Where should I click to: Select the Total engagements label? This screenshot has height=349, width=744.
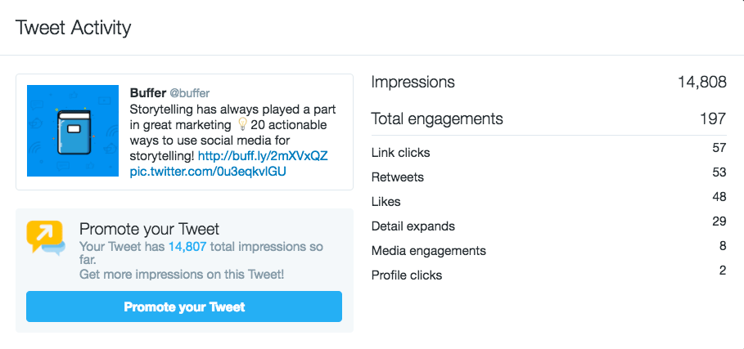pyautogui.click(x=437, y=119)
